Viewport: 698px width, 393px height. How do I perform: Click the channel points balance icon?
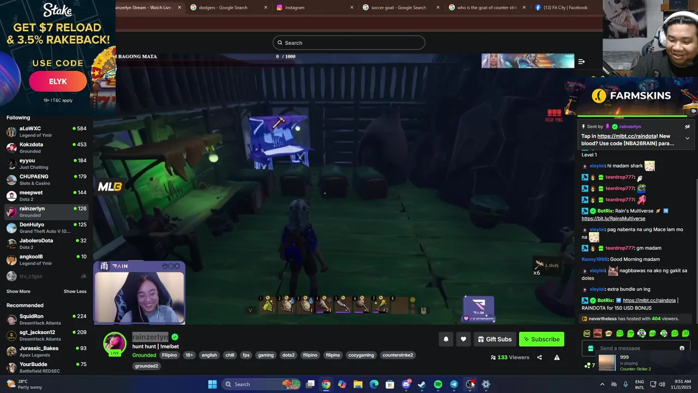click(x=589, y=365)
